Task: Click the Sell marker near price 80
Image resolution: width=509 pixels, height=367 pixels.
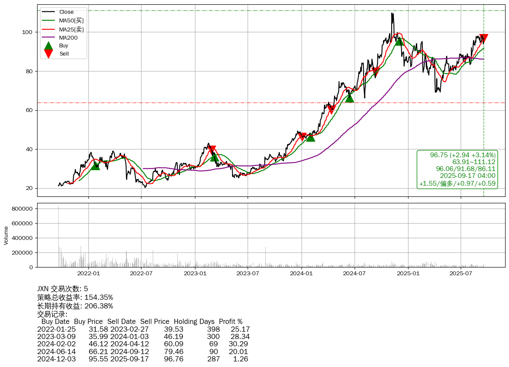Action: pyautogui.click(x=376, y=72)
